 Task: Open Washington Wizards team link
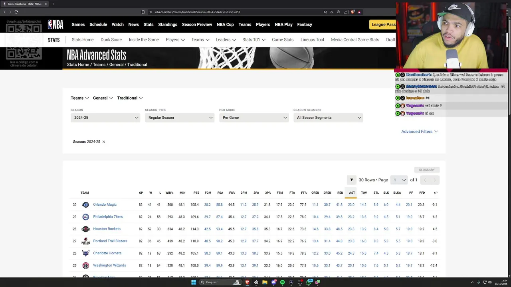(109, 265)
